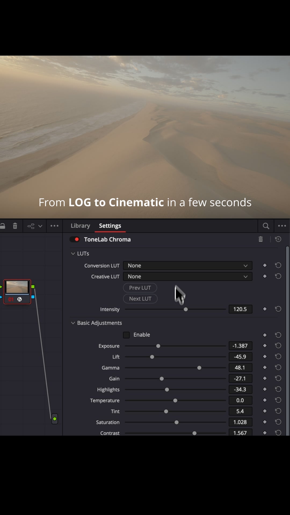290x515 pixels.
Task: Toggle the ToneLab Chroma effect on/off
Action: tap(75, 239)
